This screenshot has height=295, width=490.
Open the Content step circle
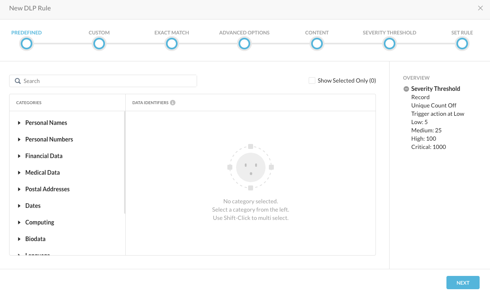(317, 44)
